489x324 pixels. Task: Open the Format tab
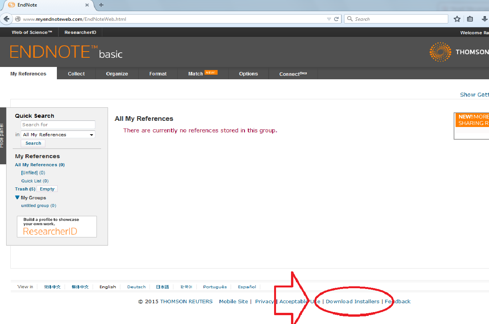[x=158, y=73]
